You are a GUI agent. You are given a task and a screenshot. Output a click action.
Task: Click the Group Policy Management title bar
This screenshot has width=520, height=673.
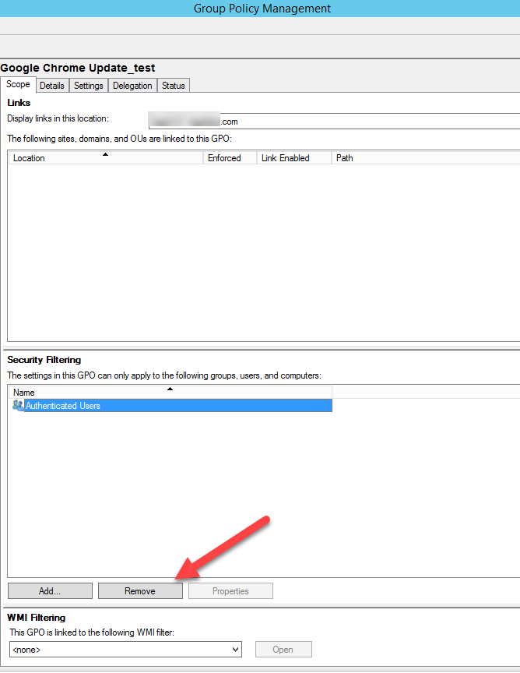coord(260,9)
